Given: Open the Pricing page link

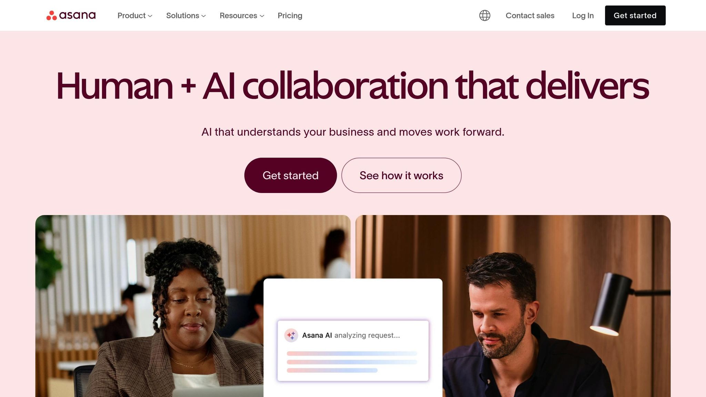Looking at the screenshot, I should coord(290,16).
